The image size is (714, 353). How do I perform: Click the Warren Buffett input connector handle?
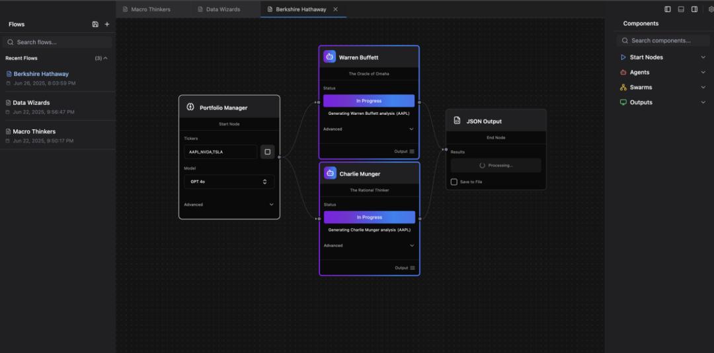pyautogui.click(x=319, y=102)
